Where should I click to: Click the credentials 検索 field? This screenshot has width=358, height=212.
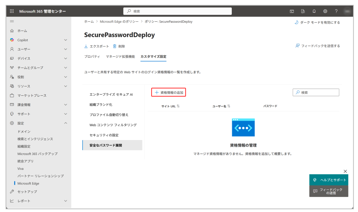[x=316, y=93]
